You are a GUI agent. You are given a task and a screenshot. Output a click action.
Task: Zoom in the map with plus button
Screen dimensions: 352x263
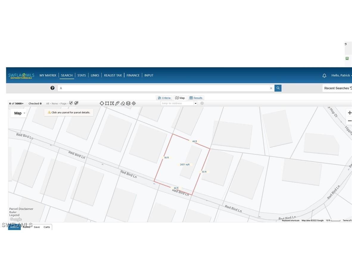click(x=349, y=113)
